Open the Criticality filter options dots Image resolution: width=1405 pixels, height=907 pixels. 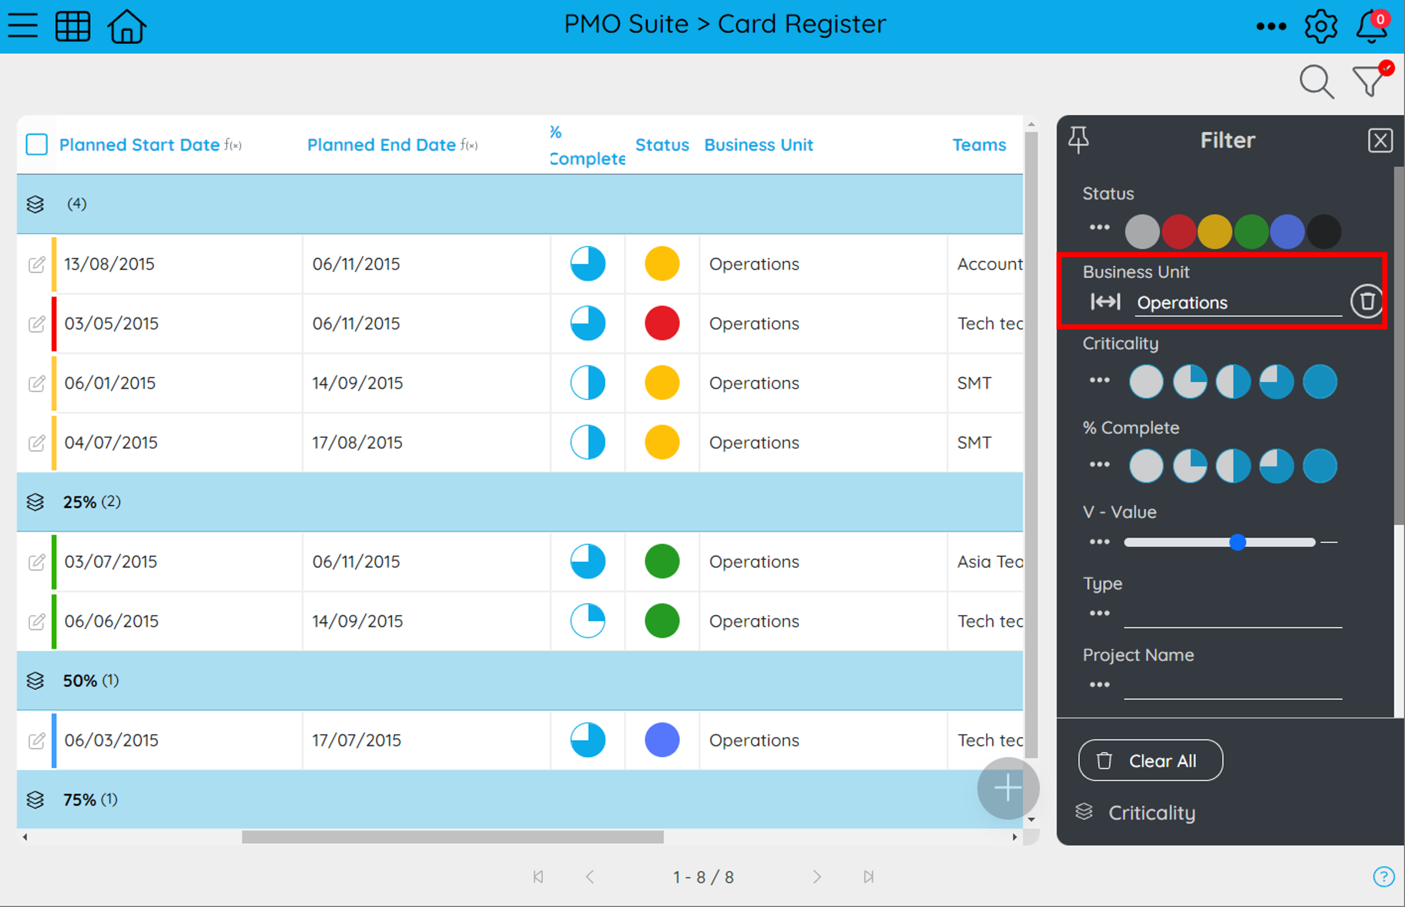(1099, 380)
